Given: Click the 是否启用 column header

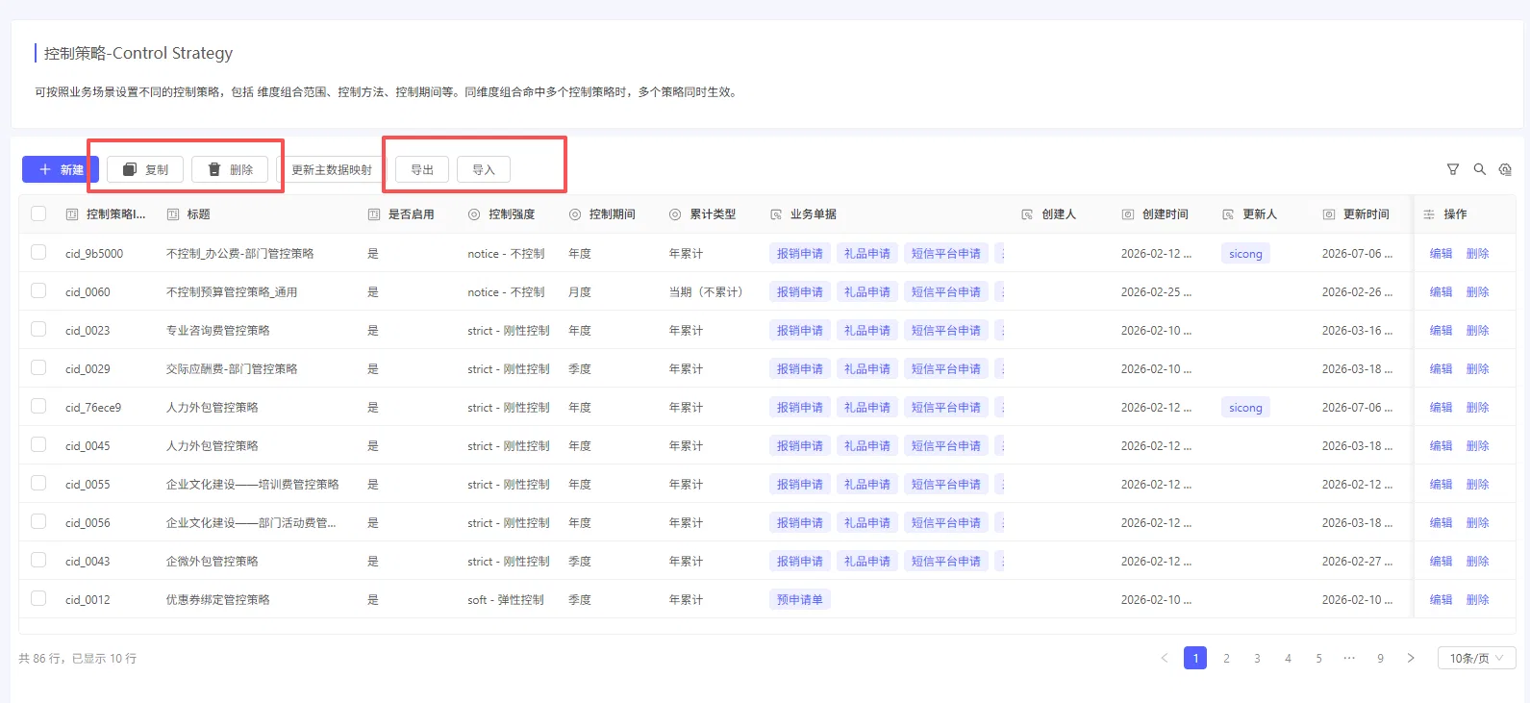Looking at the screenshot, I should 411,214.
